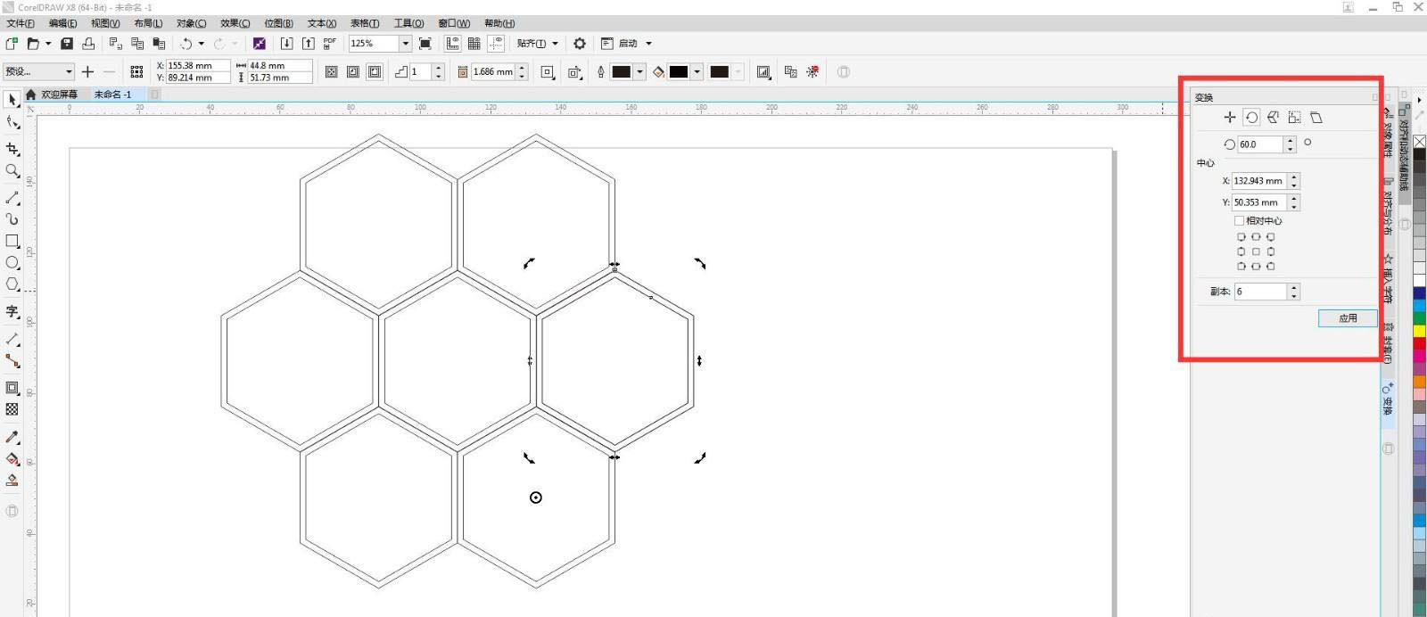This screenshot has height=617, width=1427.
Task: Switch to the 欢迎屏幕 tab
Action: tap(59, 95)
